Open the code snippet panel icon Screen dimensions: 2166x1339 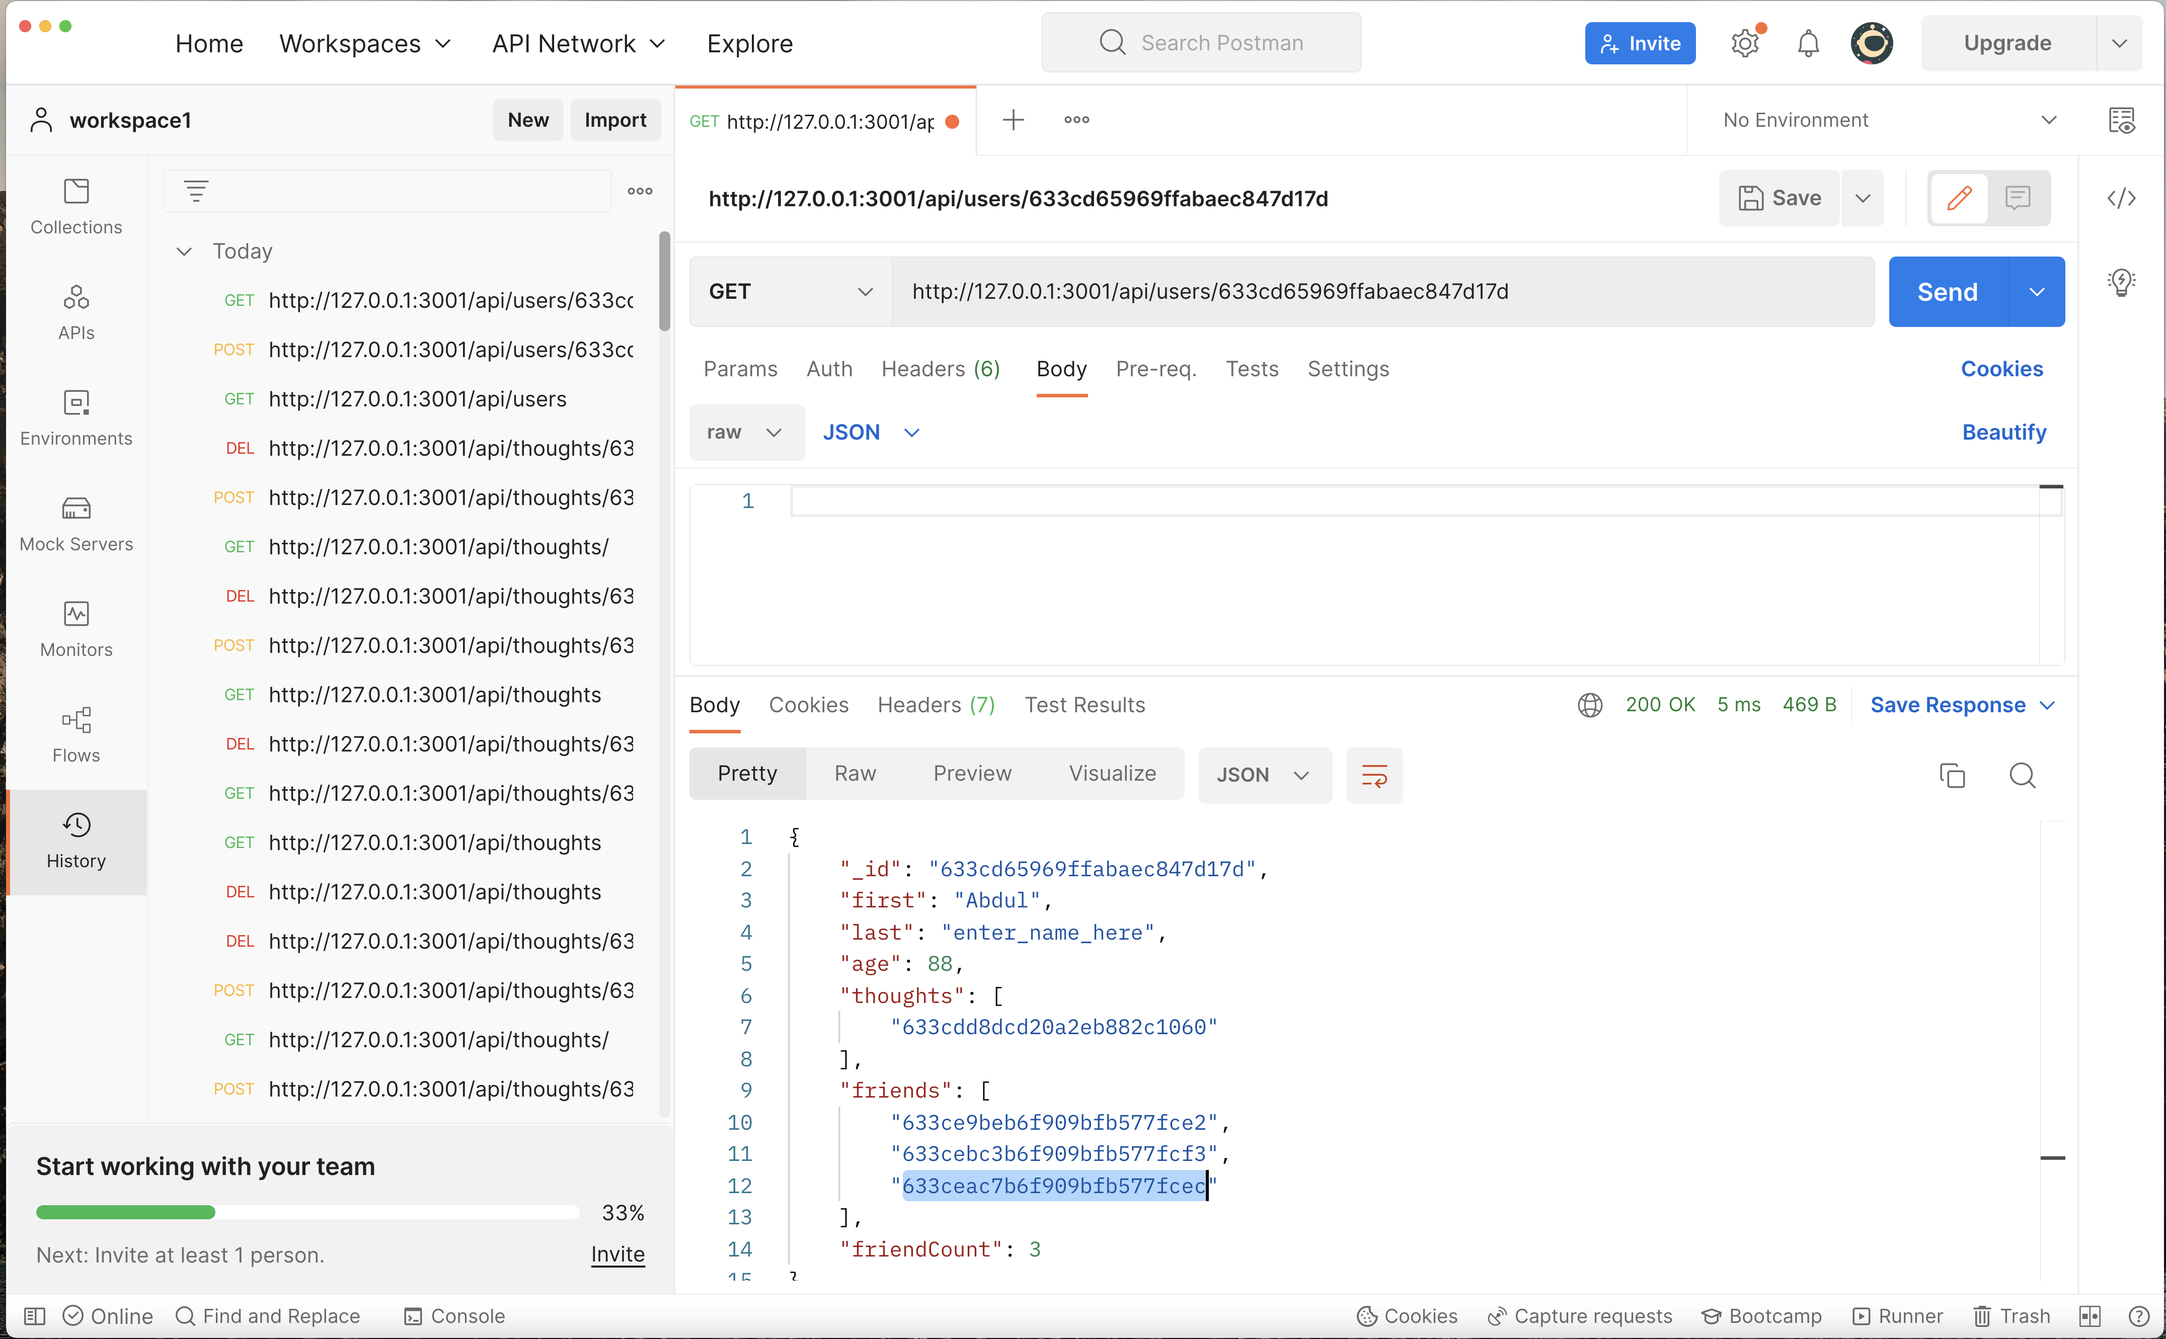(x=2121, y=198)
